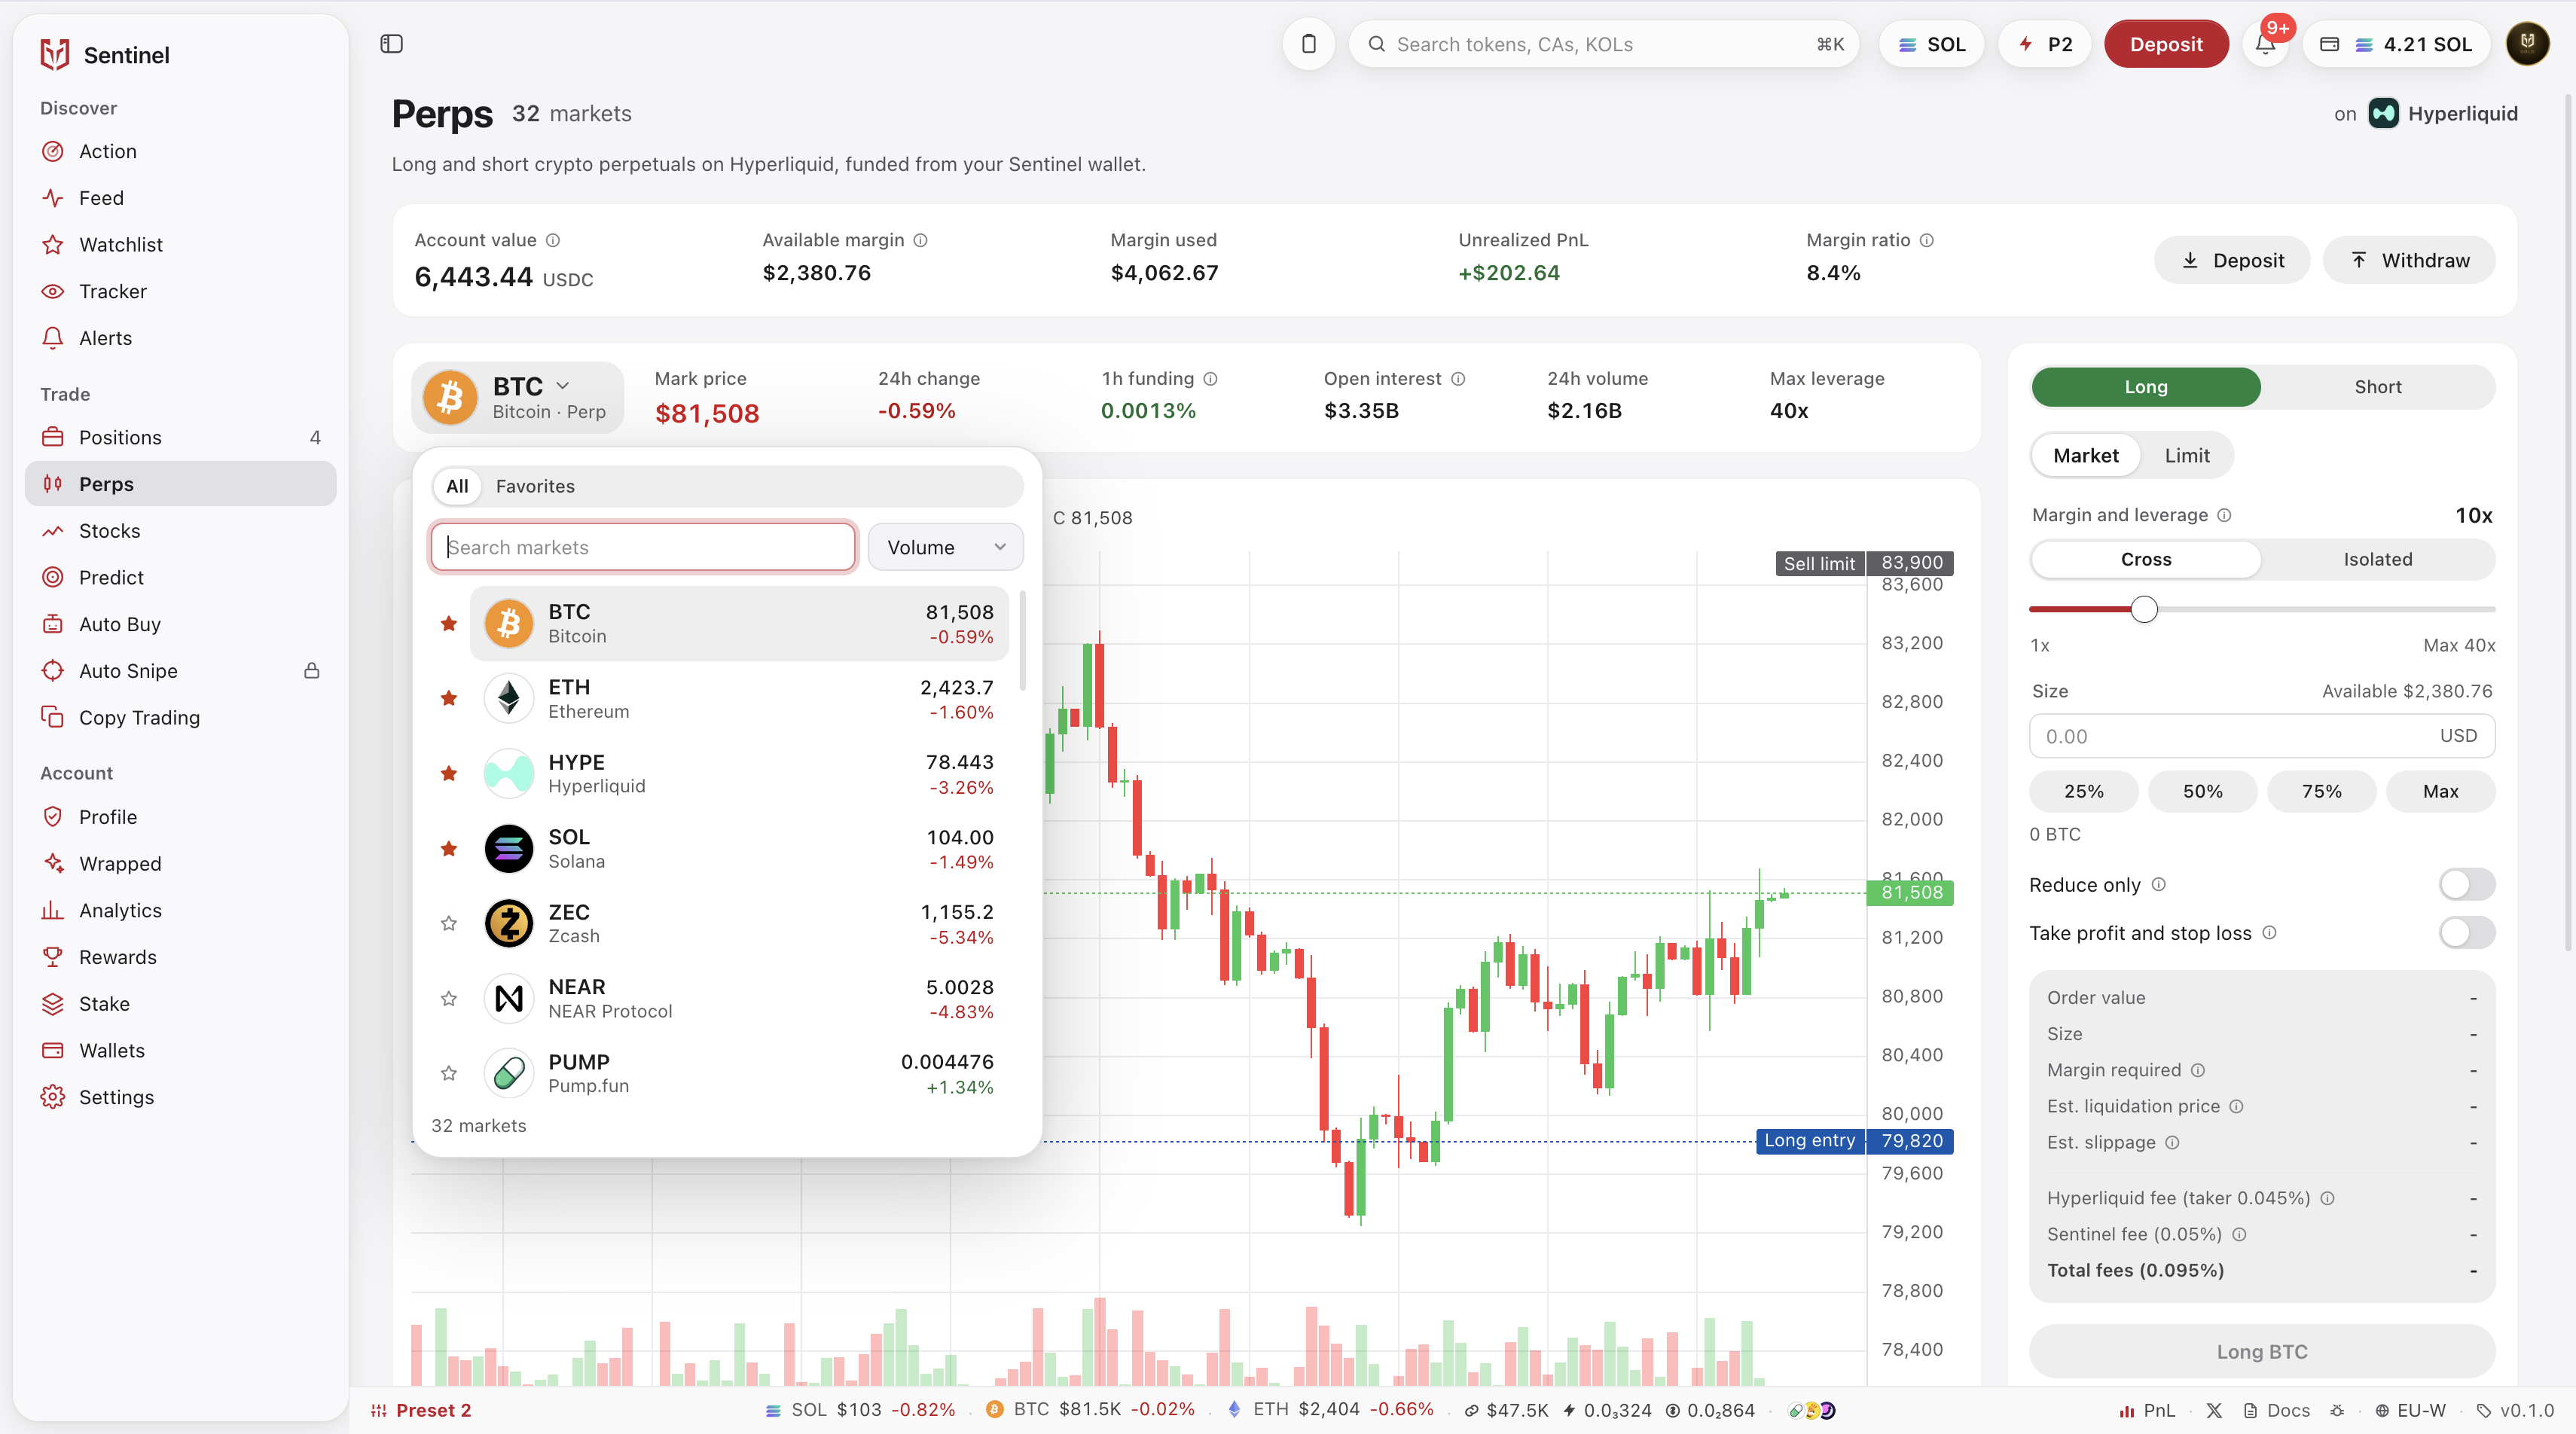Focus the Search markets field
Image resolution: width=2576 pixels, height=1434 pixels.
click(643, 547)
